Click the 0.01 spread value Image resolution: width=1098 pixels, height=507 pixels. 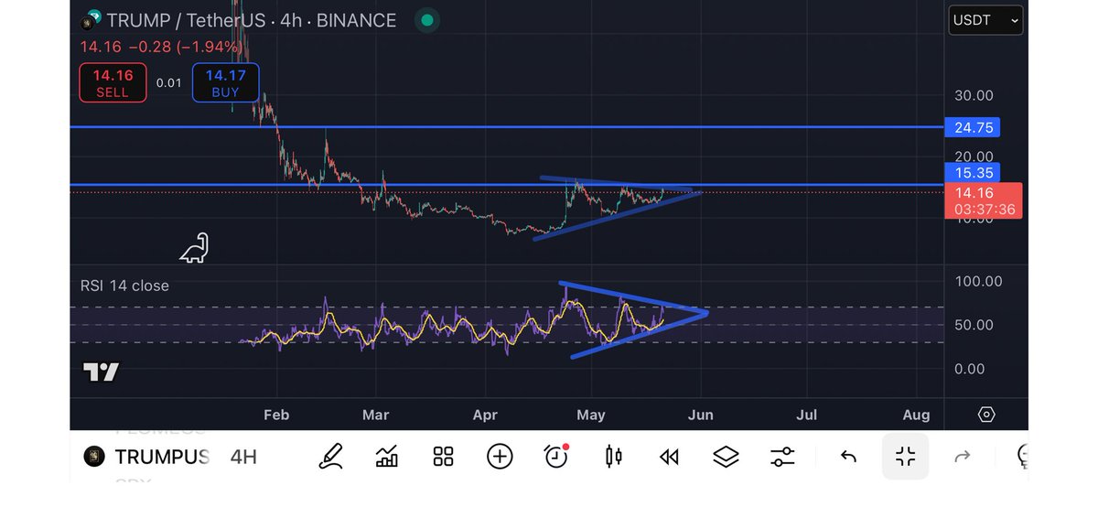[x=168, y=82]
